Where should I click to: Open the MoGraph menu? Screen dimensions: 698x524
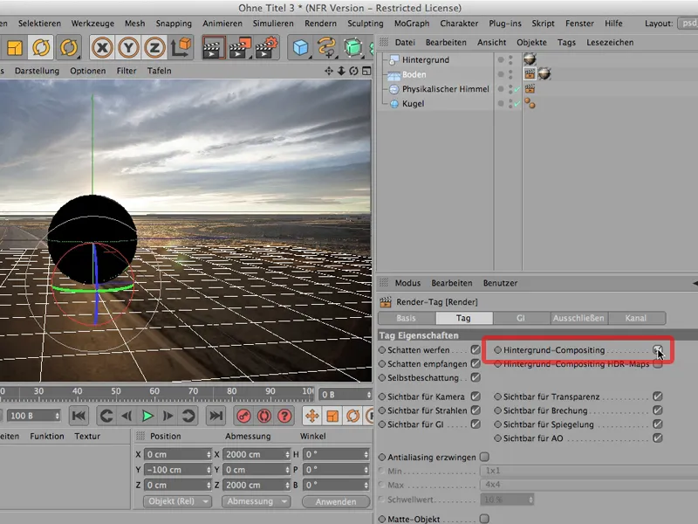tap(412, 24)
